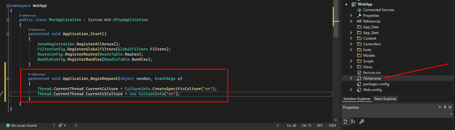Expand the Global.asax tree node

(351, 78)
